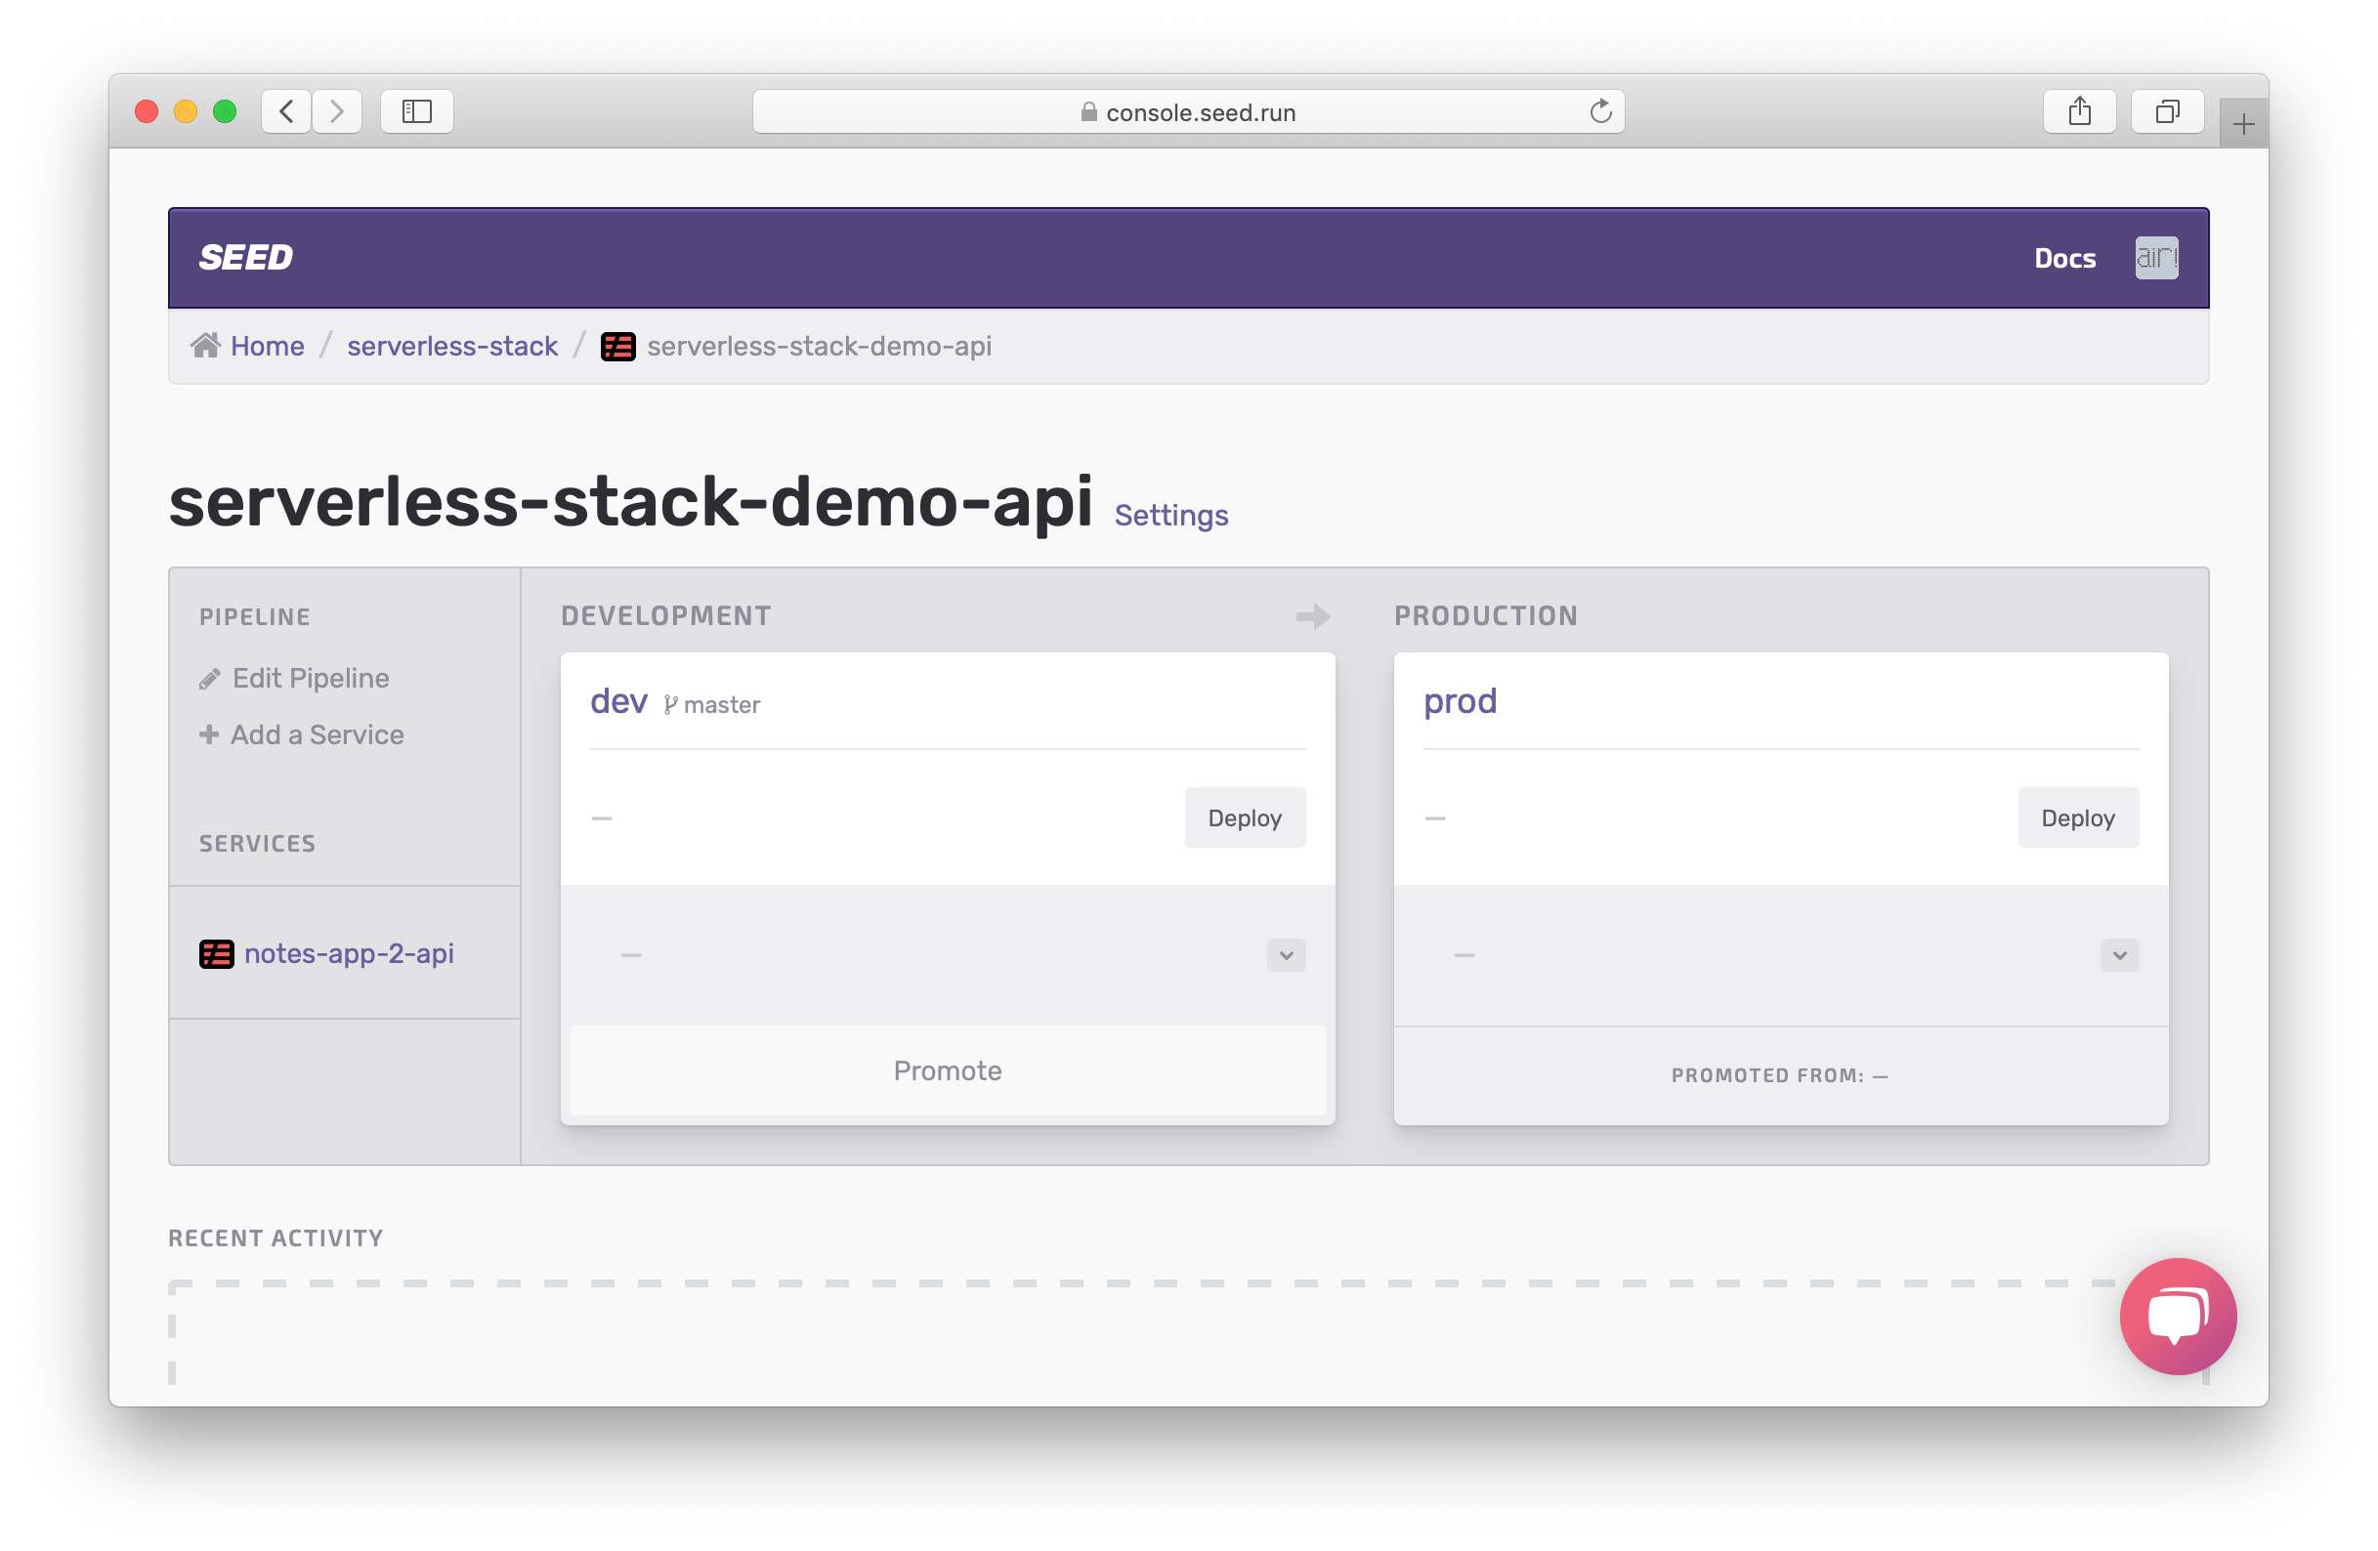Open app Settings link

point(1171,516)
